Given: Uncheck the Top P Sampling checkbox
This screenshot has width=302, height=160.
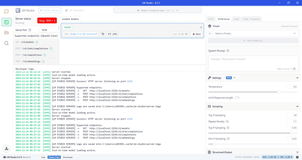Looking at the screenshot, I should point(228,128).
